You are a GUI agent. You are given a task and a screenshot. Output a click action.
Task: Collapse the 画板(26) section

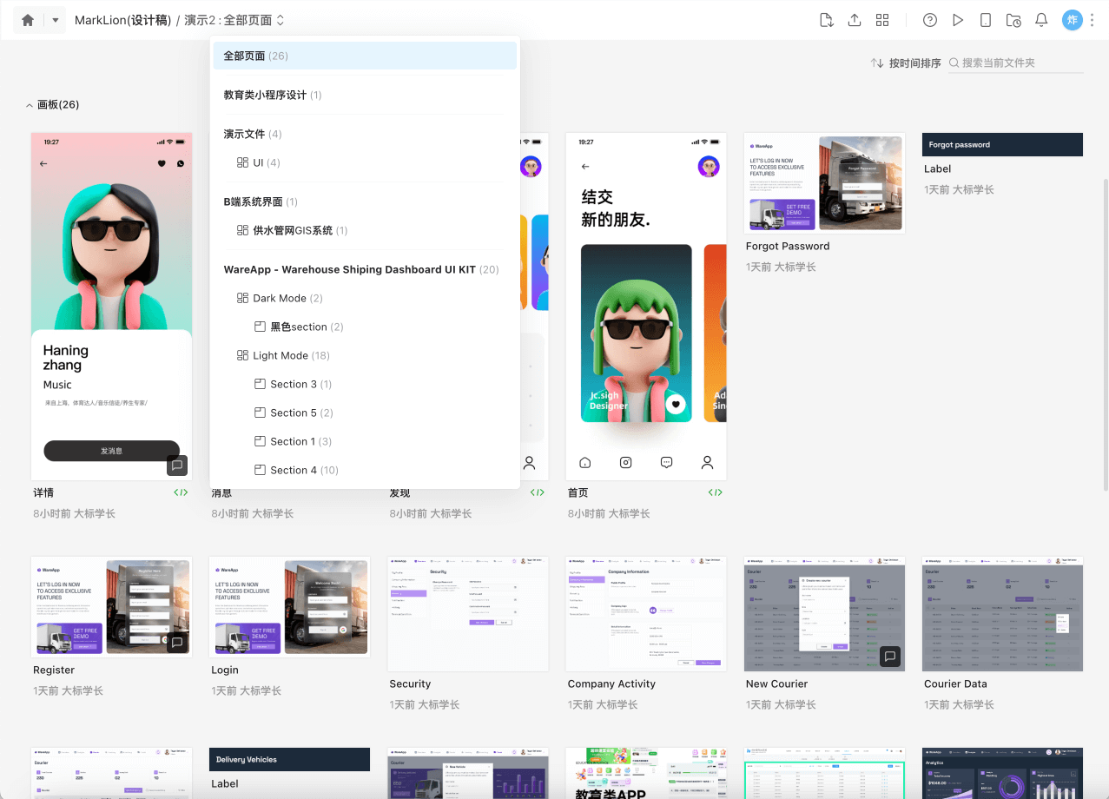coord(29,104)
